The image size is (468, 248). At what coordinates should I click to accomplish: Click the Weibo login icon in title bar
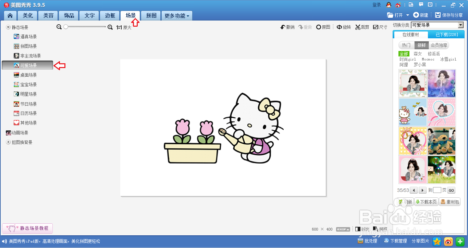398,5
